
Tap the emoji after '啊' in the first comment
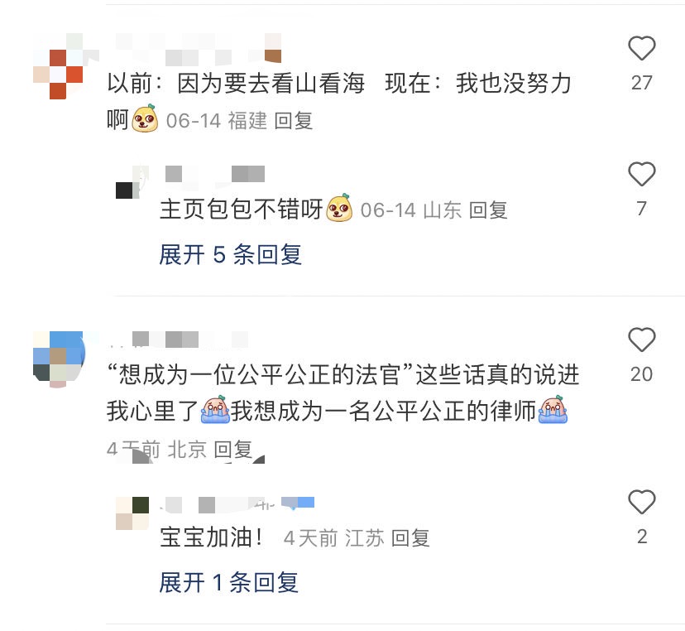pyautogui.click(x=145, y=118)
